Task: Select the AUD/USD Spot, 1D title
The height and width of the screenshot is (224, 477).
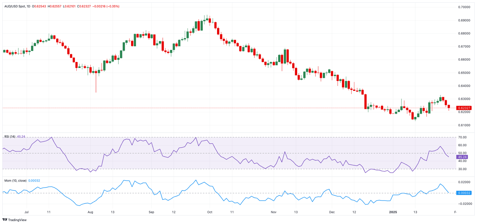Action: pos(18,7)
